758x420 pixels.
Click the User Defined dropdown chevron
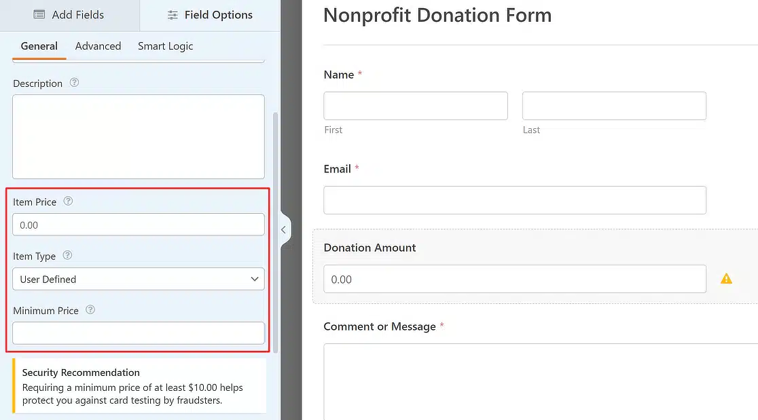[x=255, y=279]
